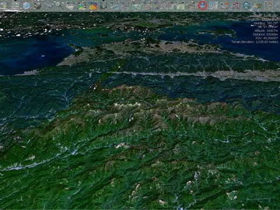Toggle the red grid pattern toolbar icon
Image resolution: width=280 pixels, height=210 pixels.
[236, 5]
